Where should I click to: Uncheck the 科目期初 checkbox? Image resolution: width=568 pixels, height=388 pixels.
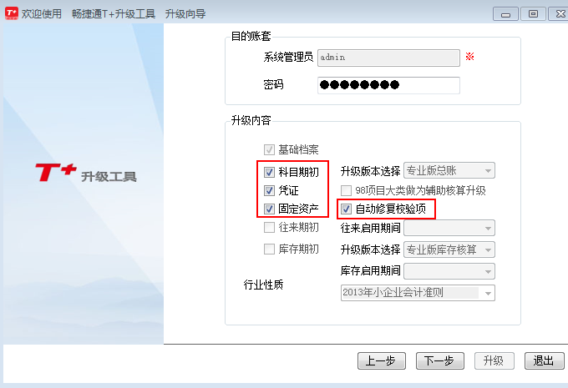[x=269, y=172]
